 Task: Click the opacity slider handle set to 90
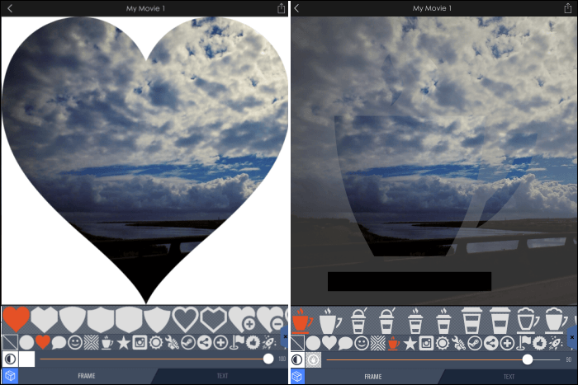coord(528,359)
